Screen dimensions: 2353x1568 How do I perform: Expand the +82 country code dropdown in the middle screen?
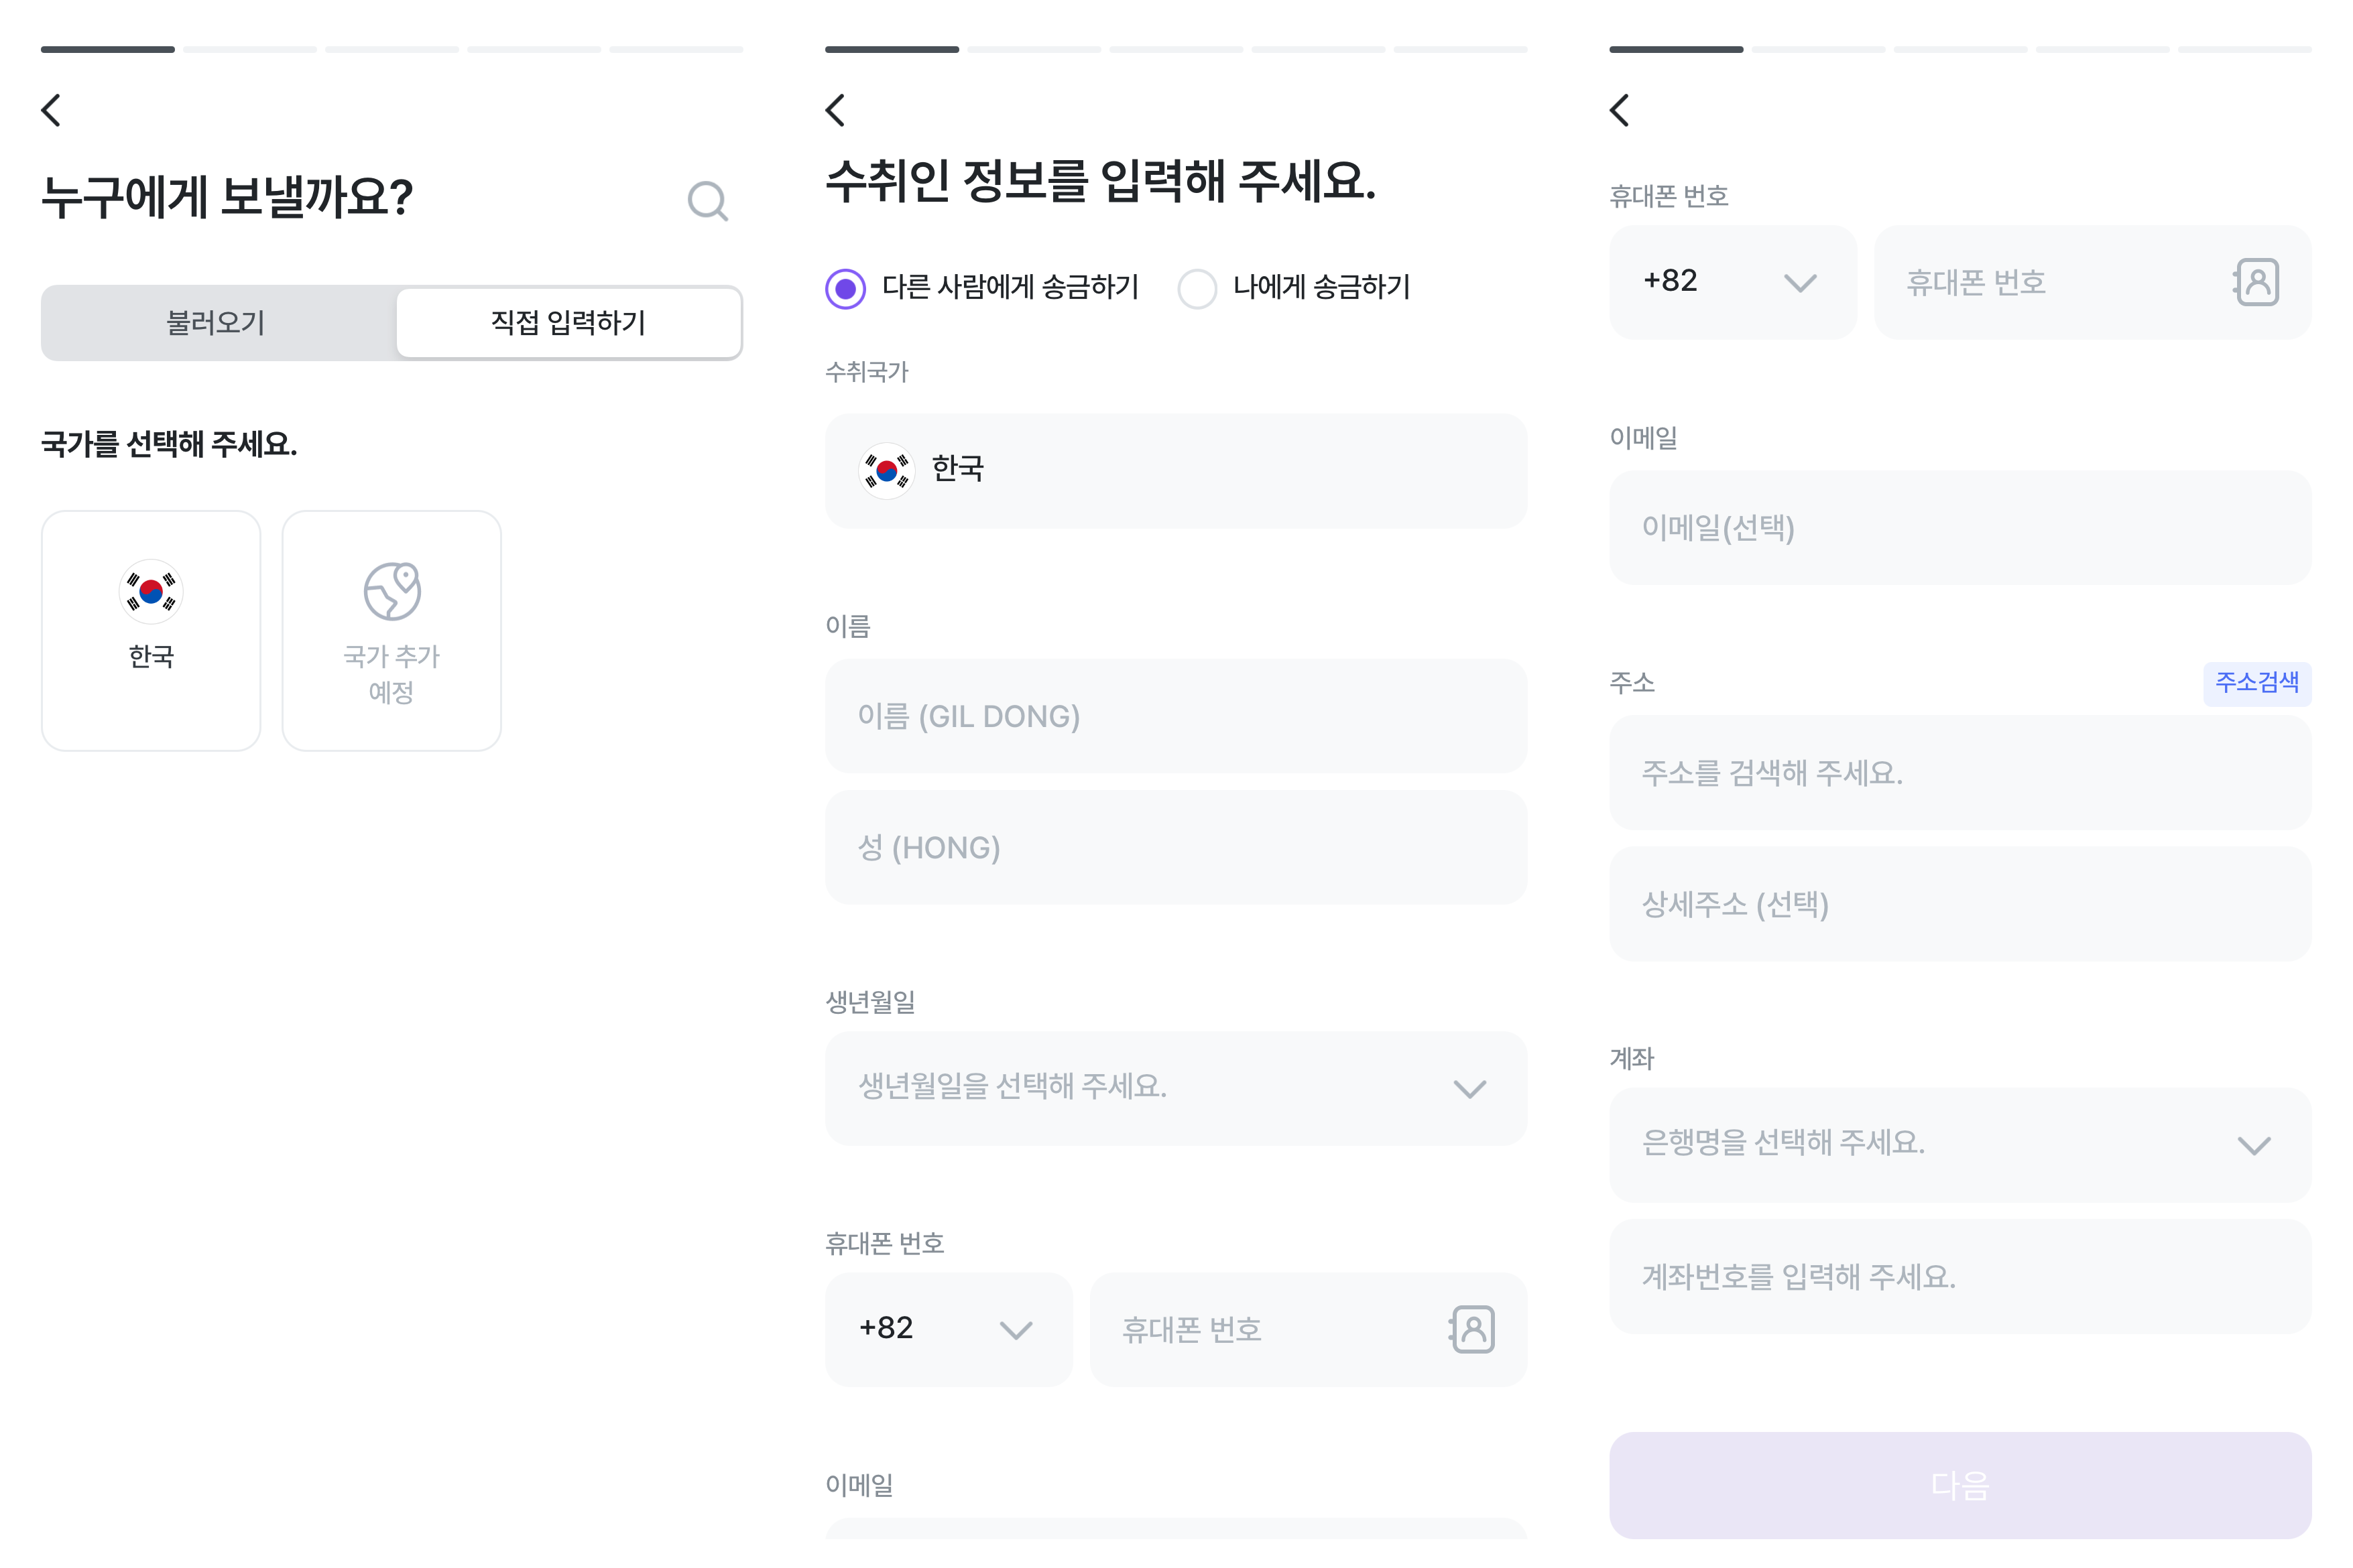[949, 1329]
